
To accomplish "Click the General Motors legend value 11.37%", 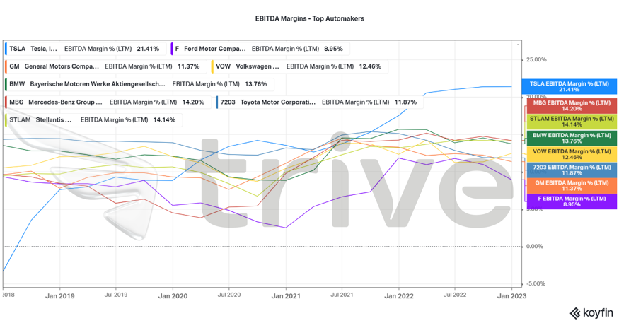I will point(189,66).
